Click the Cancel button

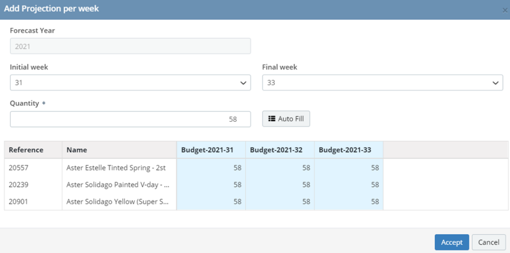pos(489,242)
